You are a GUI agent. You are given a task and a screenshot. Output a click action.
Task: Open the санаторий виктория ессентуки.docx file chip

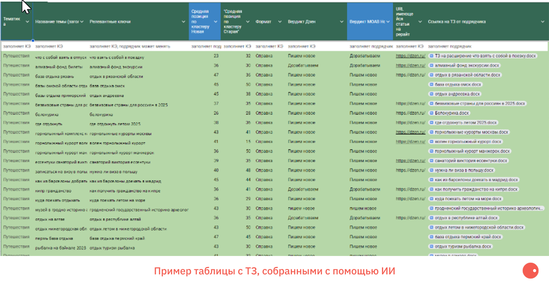tap(468, 161)
